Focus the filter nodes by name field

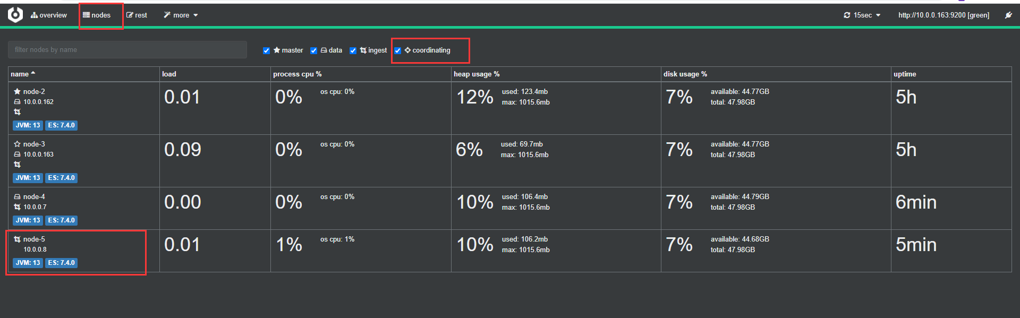pyautogui.click(x=127, y=50)
